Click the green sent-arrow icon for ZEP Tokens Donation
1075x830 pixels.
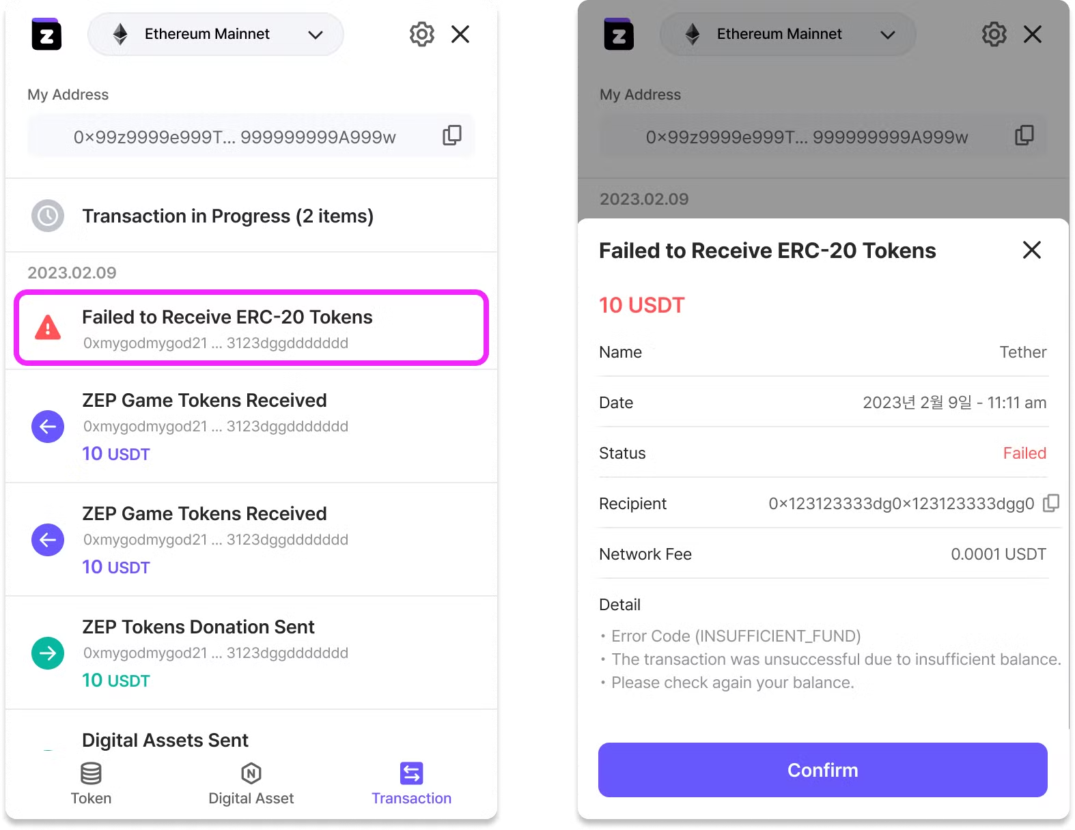48,653
